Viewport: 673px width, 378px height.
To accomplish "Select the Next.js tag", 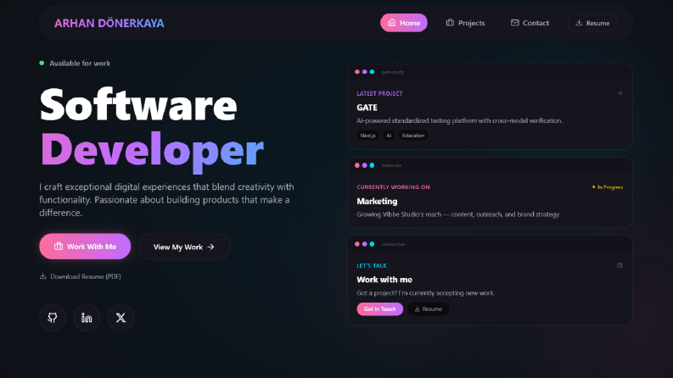I will point(367,136).
